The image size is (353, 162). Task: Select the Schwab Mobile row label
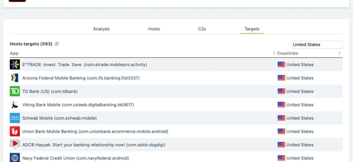tap(59, 118)
